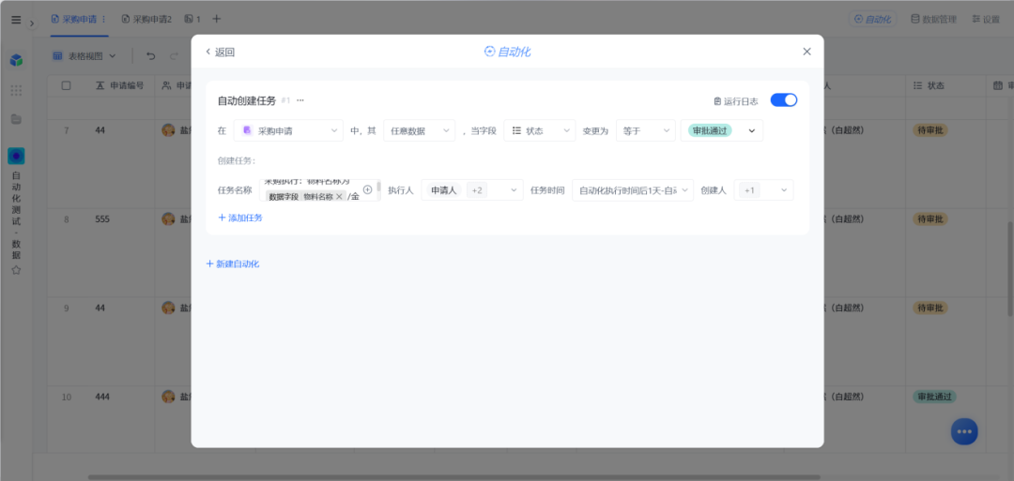Add a new tab with the plus icon
This screenshot has height=481, width=1014.
click(x=217, y=20)
